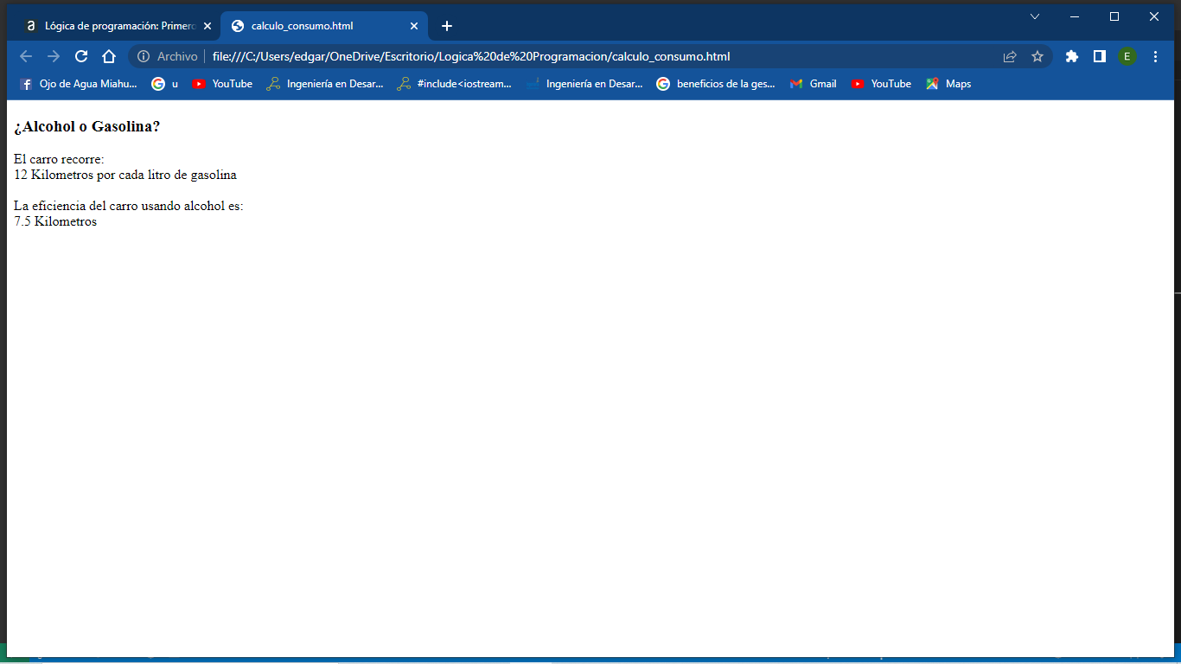Click La eficiencia del carro usando alcohol

point(129,206)
